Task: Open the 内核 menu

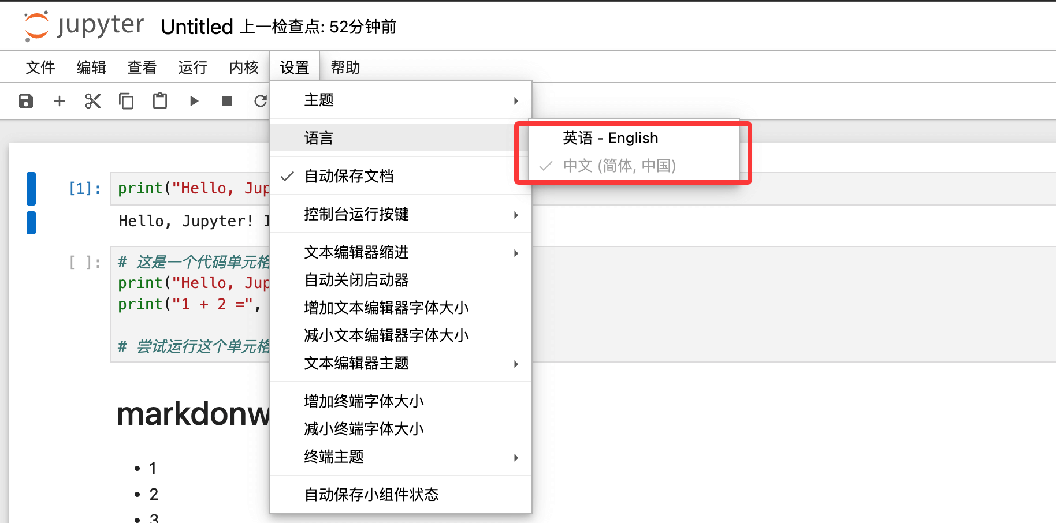Action: 244,68
